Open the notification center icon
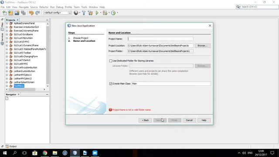The image size is (279, 157). click(x=272, y=153)
